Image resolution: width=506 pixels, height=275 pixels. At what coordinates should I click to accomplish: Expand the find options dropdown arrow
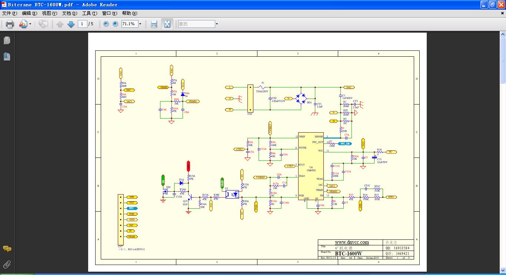[217, 24]
